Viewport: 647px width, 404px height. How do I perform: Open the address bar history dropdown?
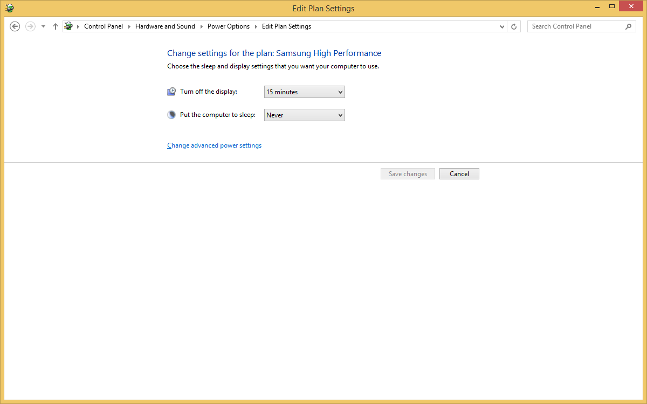(x=502, y=26)
